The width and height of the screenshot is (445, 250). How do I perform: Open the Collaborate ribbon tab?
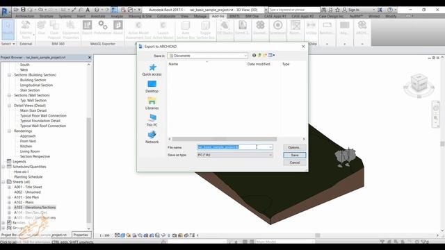166,16
